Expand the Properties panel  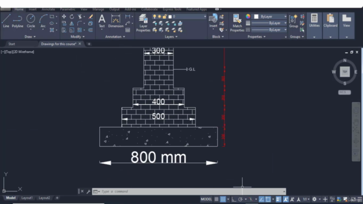[256, 36]
